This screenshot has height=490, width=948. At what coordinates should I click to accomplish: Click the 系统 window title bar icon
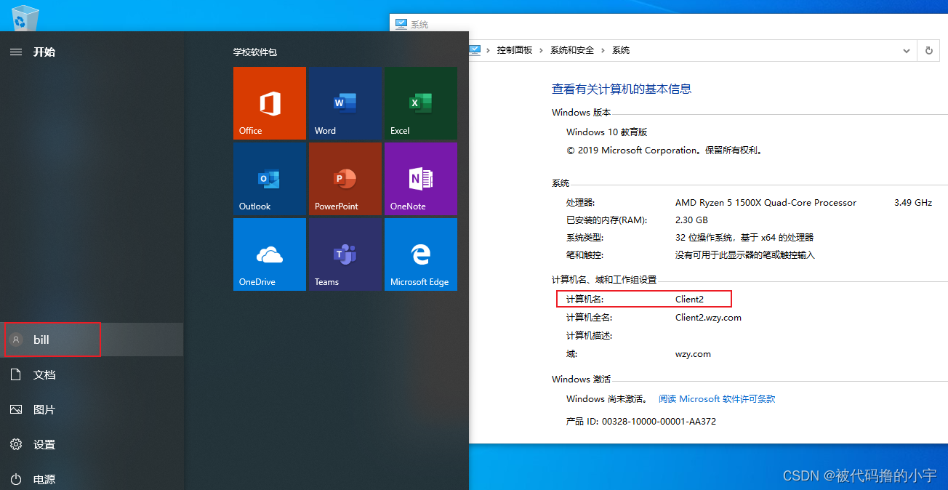click(401, 23)
